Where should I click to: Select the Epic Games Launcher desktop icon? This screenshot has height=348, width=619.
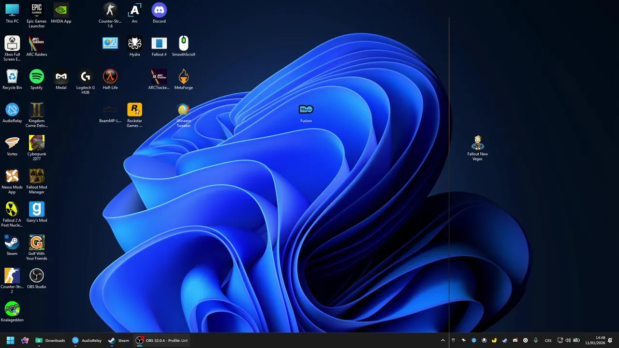pyautogui.click(x=36, y=15)
